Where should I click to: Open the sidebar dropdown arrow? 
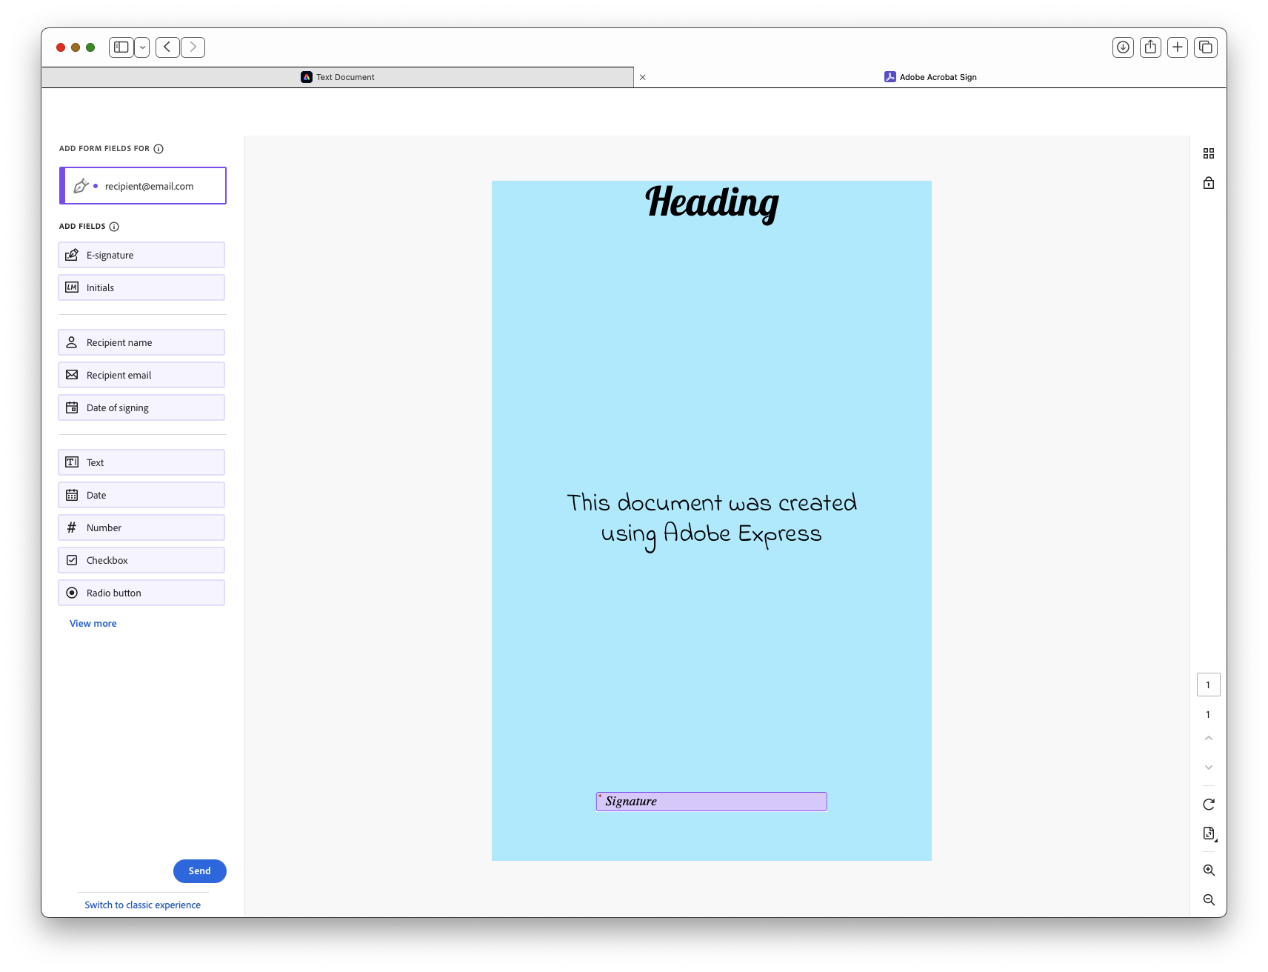tap(142, 47)
